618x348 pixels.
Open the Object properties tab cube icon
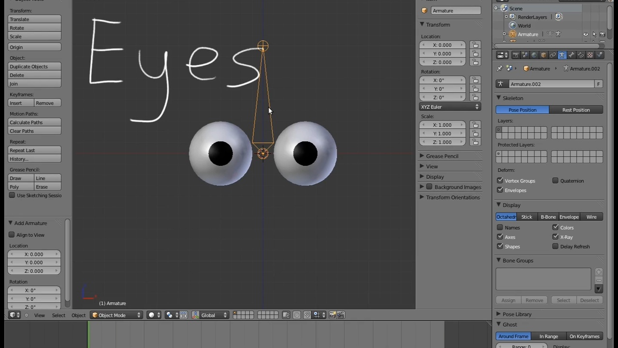(544, 55)
